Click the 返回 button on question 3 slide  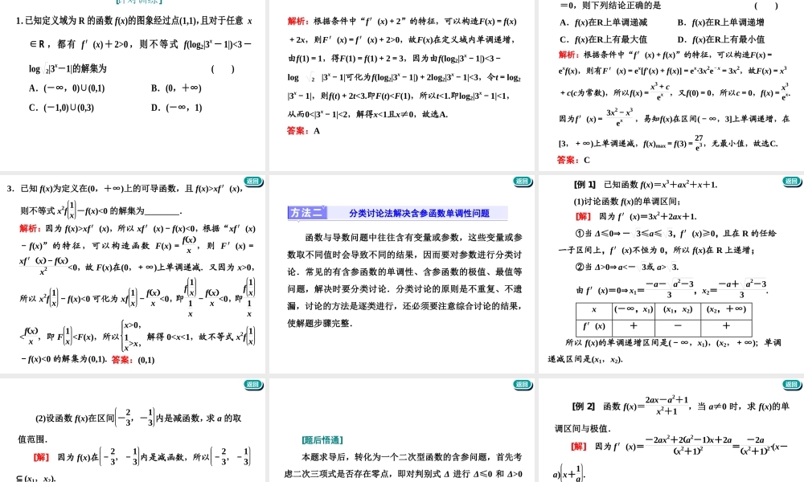(x=253, y=182)
